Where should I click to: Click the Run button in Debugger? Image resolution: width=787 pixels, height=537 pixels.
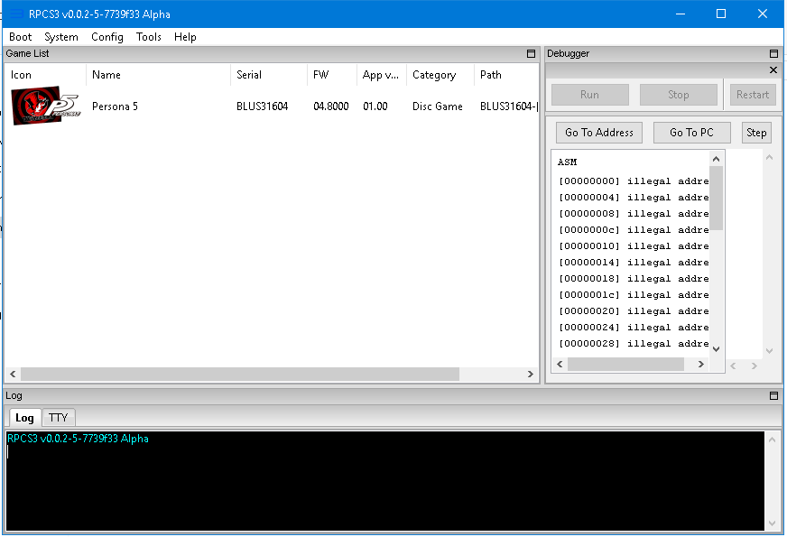point(589,95)
